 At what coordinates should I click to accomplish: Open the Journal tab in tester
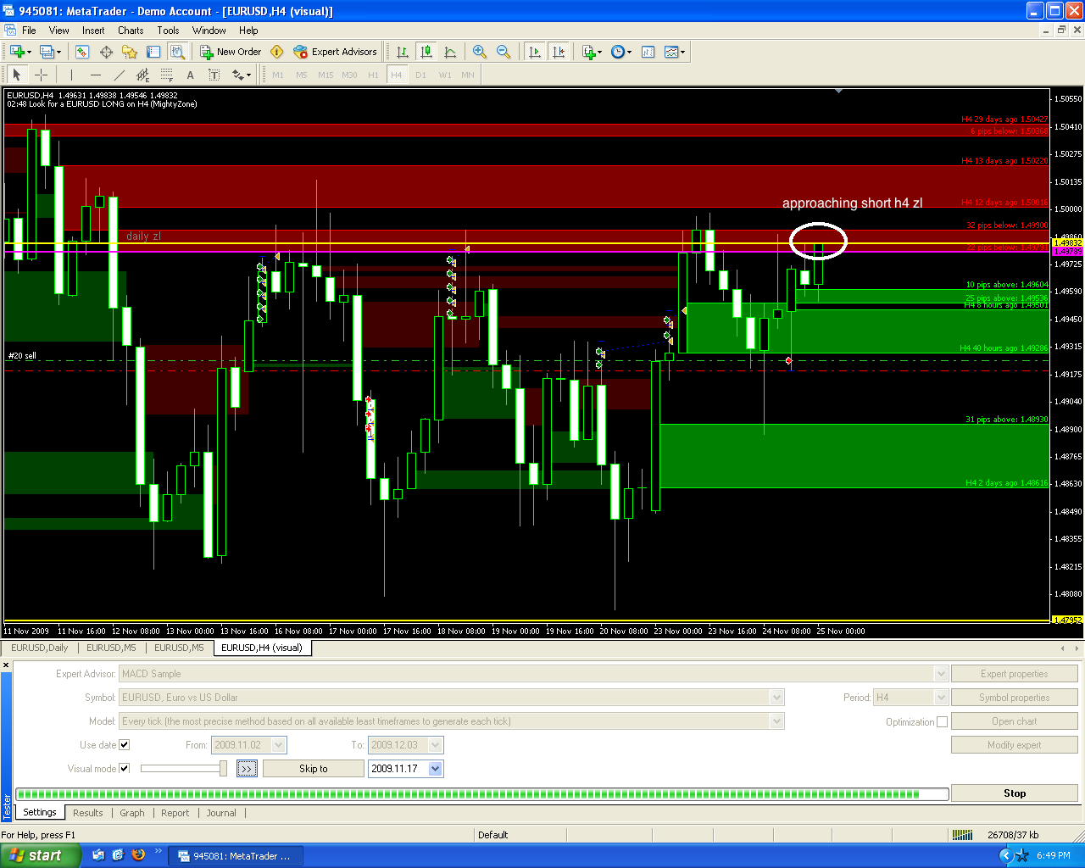tap(221, 813)
